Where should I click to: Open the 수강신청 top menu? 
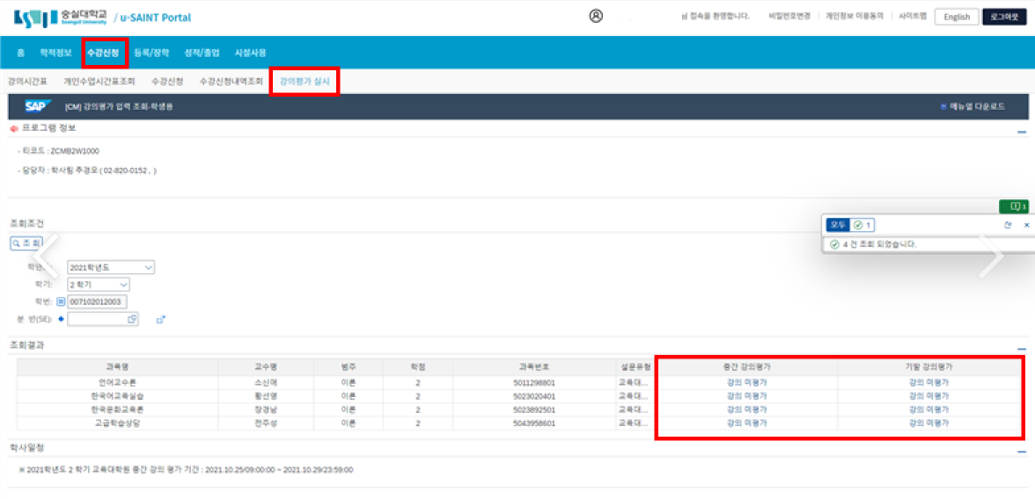click(103, 53)
